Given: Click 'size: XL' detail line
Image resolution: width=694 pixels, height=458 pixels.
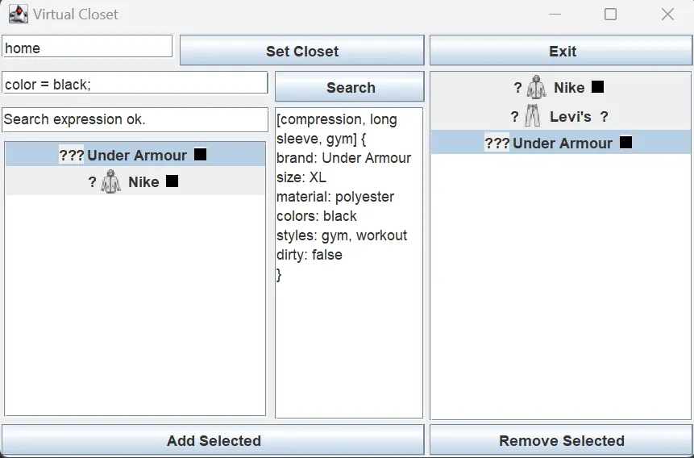Looking at the screenshot, I should point(301,177).
